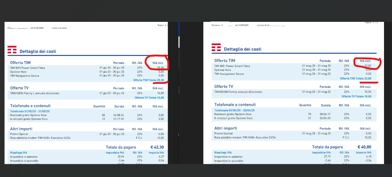Click the 'del 16/06/2025' invoice date
Viewport: 392px width, 177px height.
pos(37,28)
